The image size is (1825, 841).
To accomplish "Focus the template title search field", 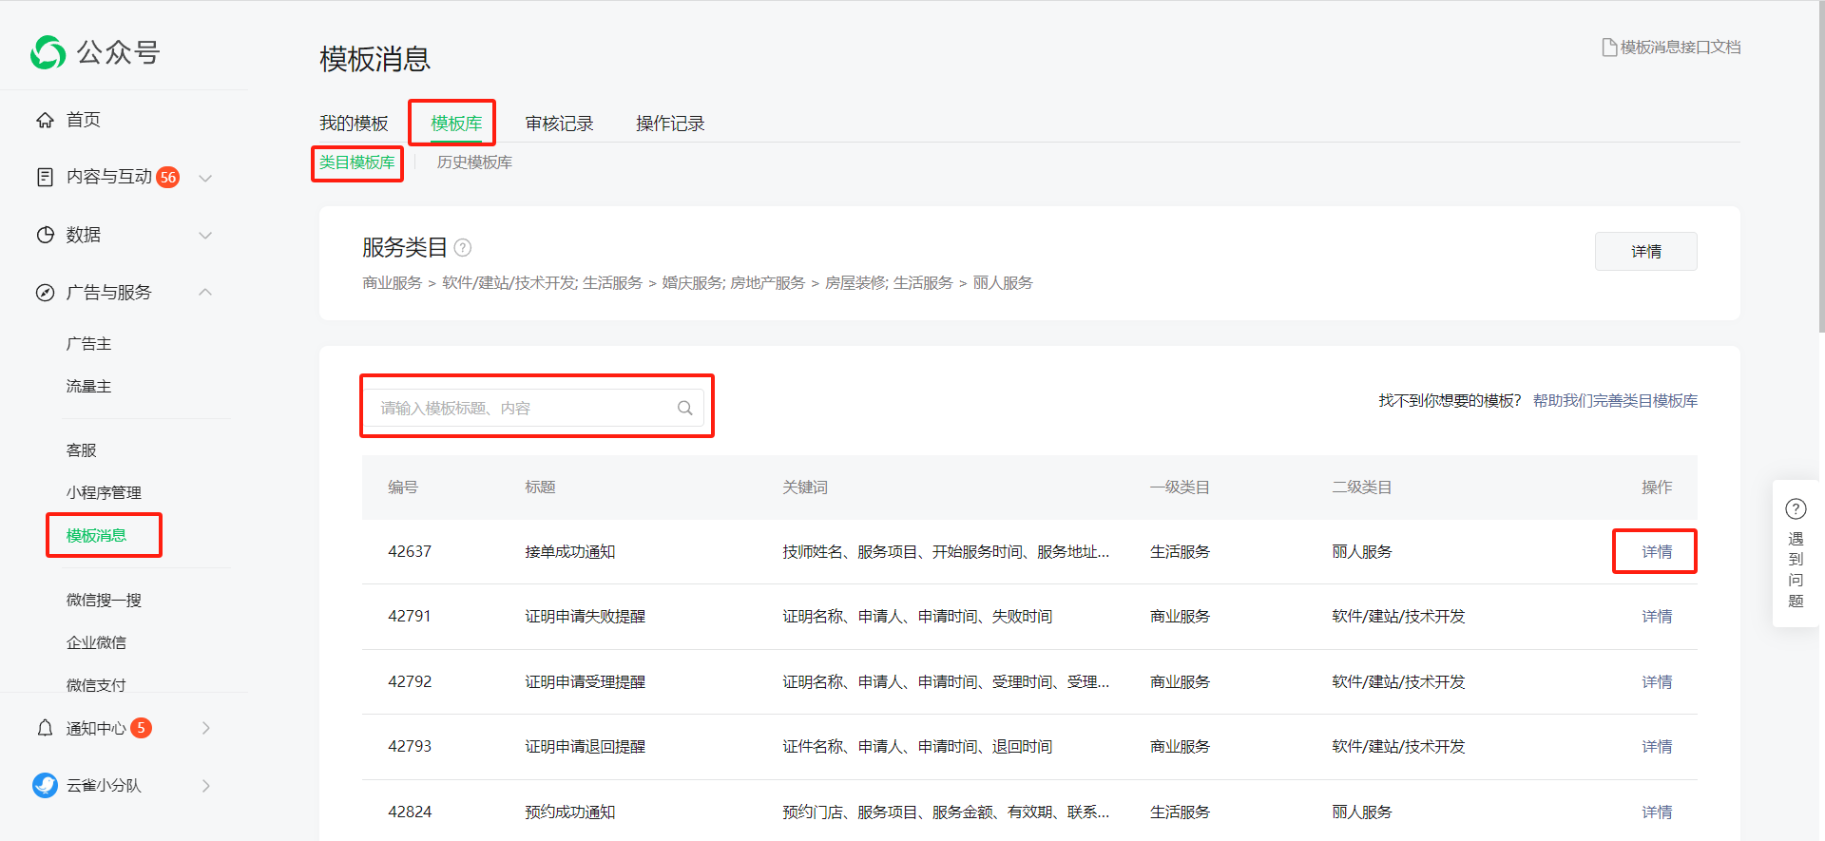I will click(523, 408).
